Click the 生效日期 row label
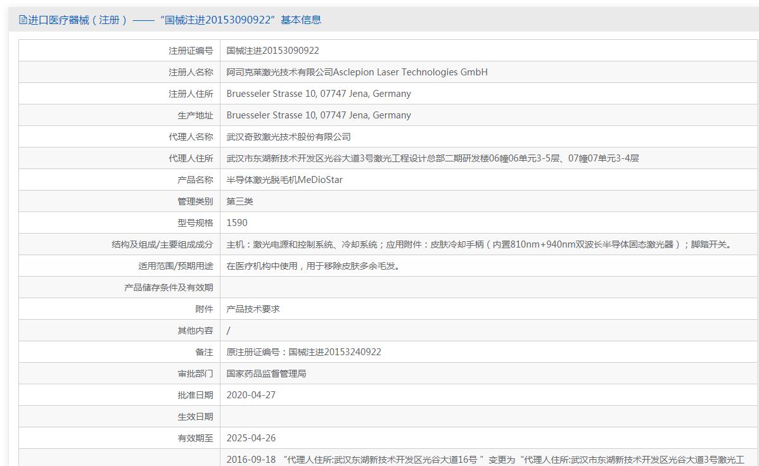 195,417
